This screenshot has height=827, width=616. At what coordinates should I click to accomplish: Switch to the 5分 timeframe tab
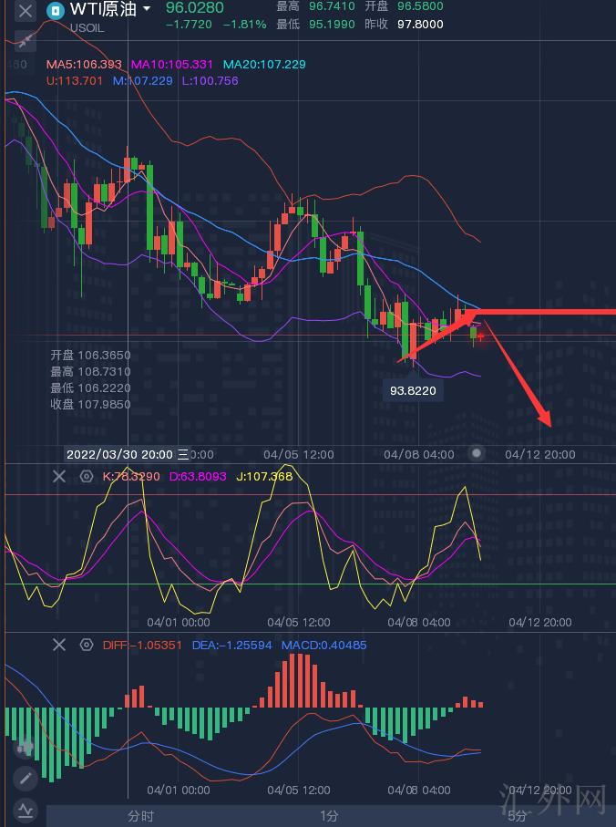[517, 816]
